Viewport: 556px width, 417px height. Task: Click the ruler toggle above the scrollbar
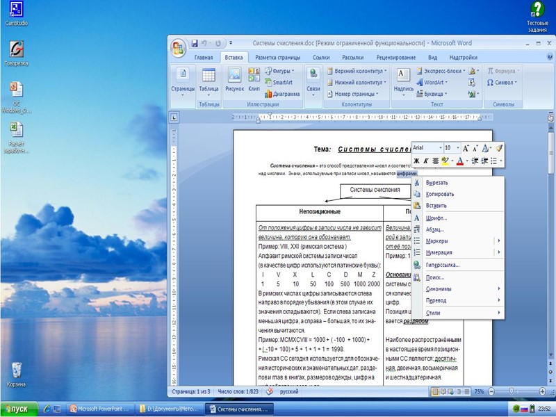[550, 118]
